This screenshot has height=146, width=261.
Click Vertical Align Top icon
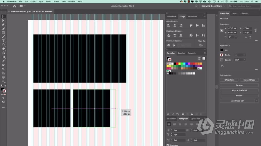pyautogui.click(x=191, y=25)
